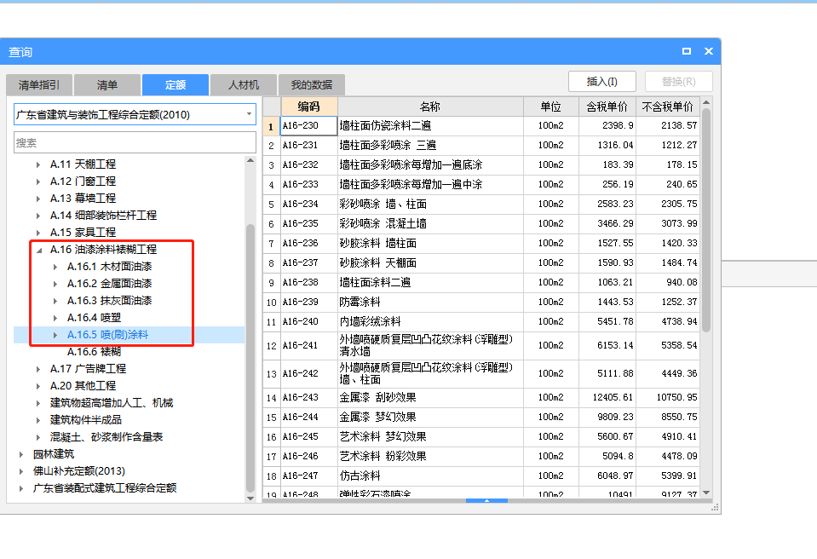Click the table scroll-up arrow
The image size is (817, 559).
(x=706, y=102)
